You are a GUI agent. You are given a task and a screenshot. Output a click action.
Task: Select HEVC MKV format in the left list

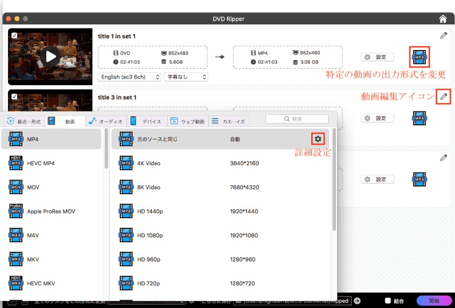[x=41, y=283]
